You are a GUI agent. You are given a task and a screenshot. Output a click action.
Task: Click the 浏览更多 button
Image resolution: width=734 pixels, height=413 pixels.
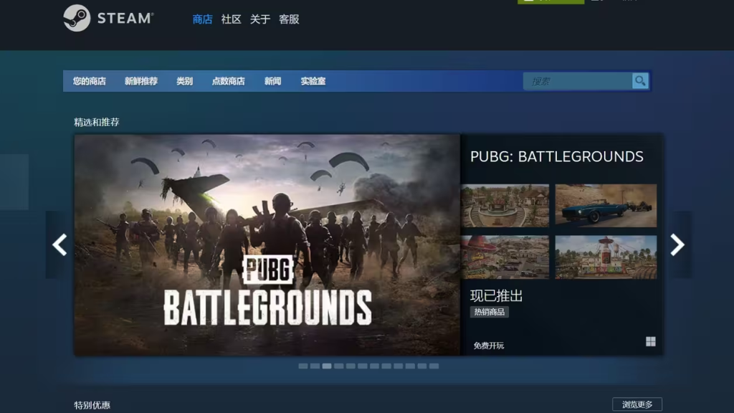pyautogui.click(x=637, y=404)
